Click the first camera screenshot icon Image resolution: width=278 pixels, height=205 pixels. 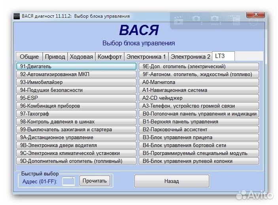[197, 20]
